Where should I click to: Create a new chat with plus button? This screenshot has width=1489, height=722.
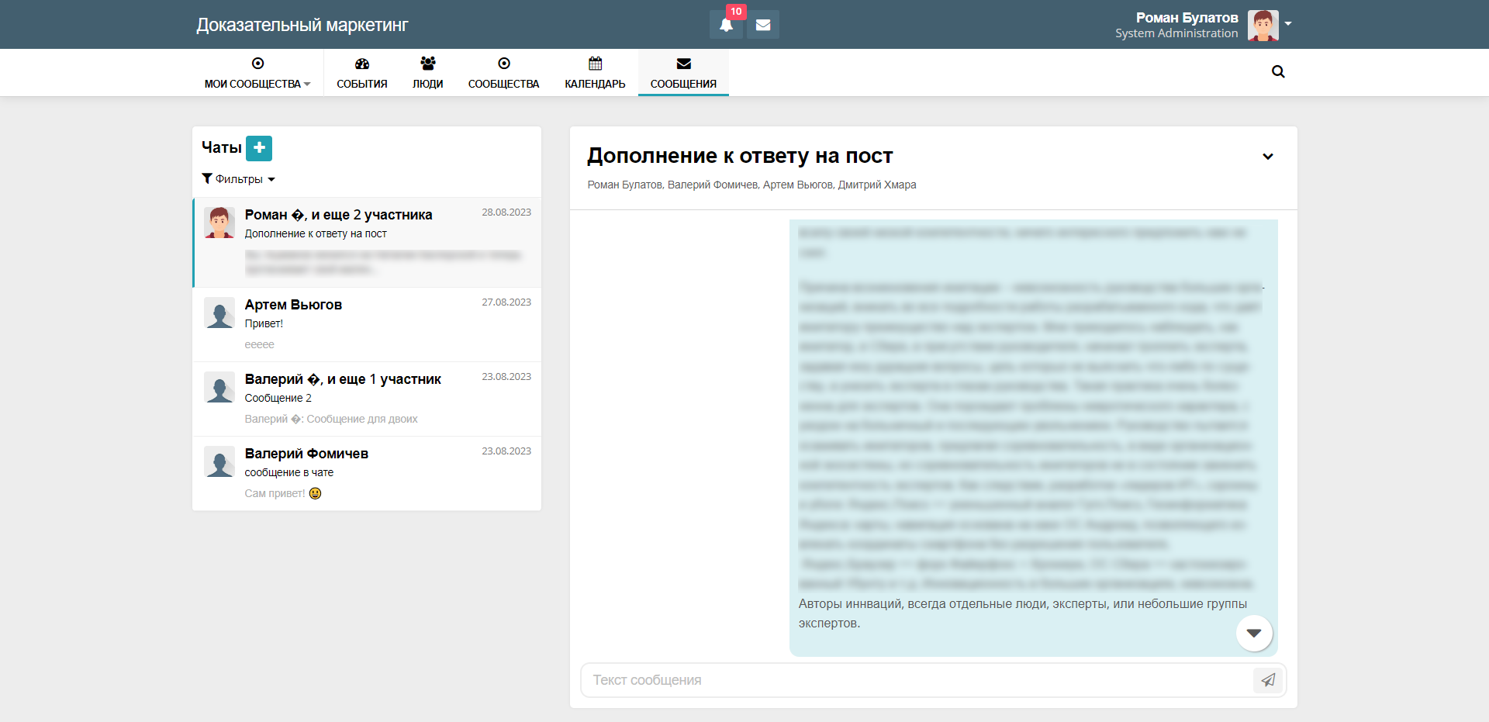(259, 147)
